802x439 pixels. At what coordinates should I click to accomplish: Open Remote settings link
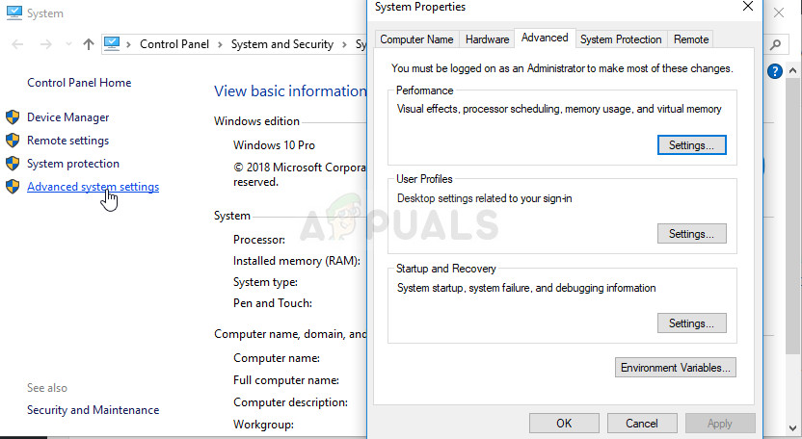coord(68,141)
